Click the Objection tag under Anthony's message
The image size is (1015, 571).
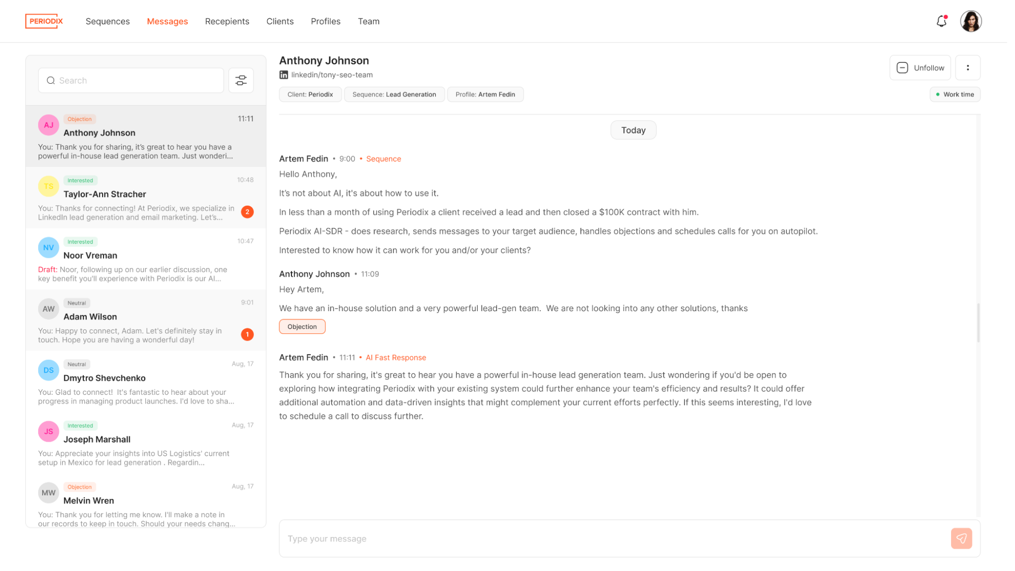click(x=302, y=327)
